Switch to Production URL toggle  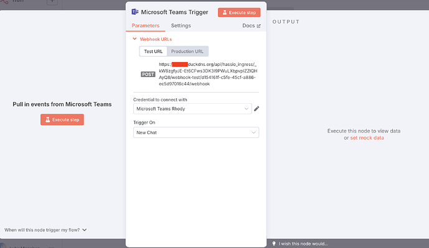coord(187,52)
